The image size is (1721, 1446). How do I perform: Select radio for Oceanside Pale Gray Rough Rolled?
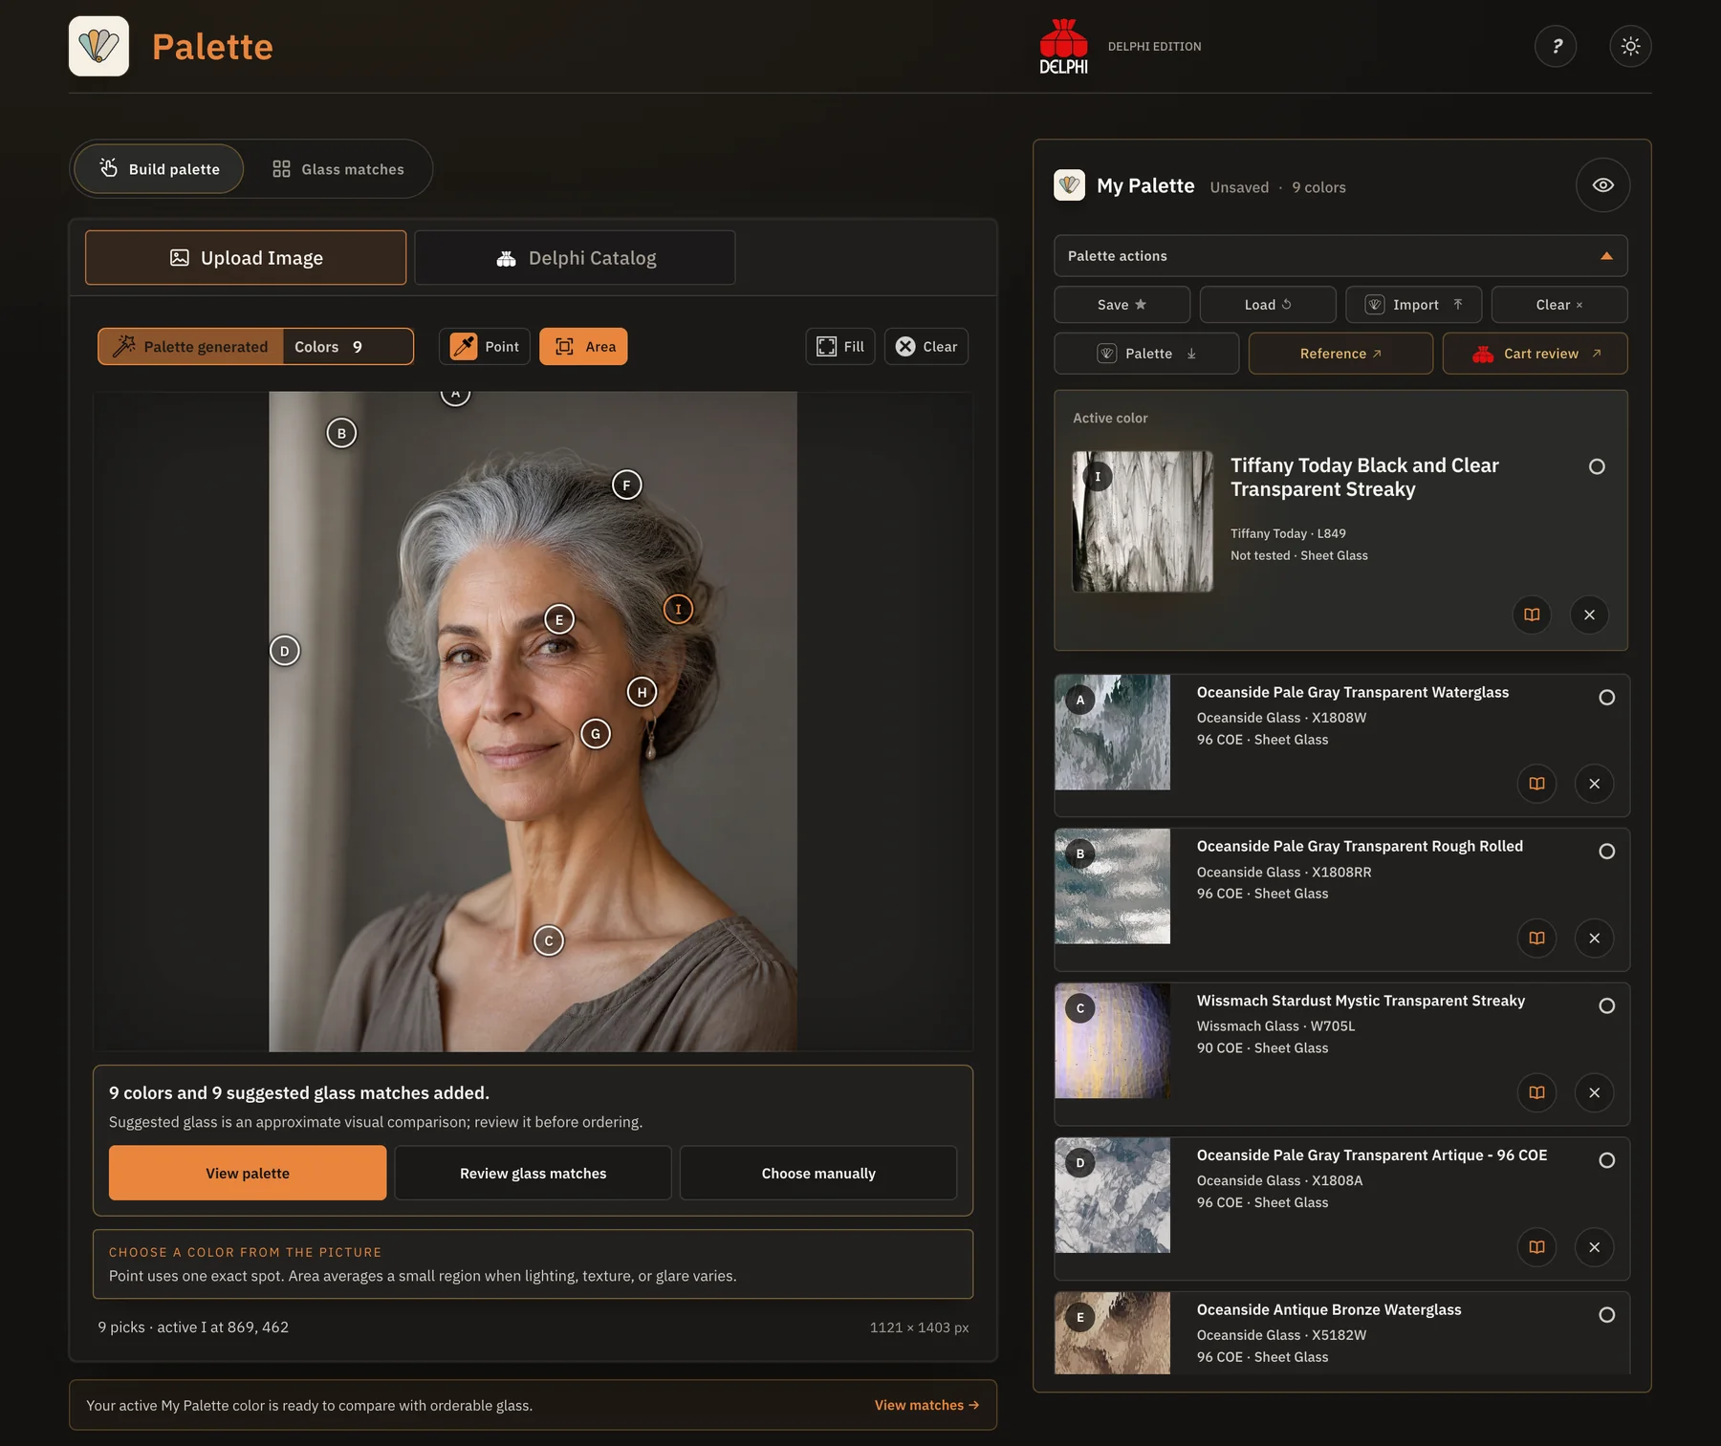click(x=1607, y=852)
